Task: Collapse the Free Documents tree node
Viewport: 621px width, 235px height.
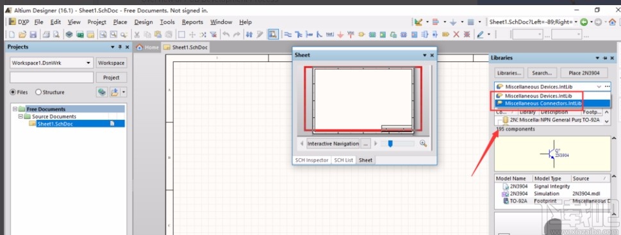Action: (15, 109)
